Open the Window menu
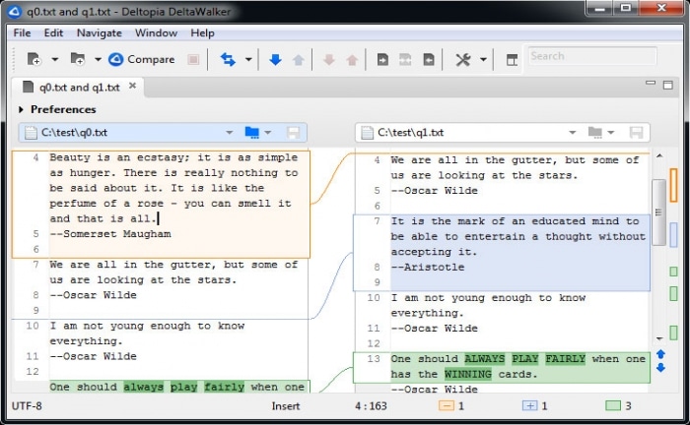 point(156,32)
